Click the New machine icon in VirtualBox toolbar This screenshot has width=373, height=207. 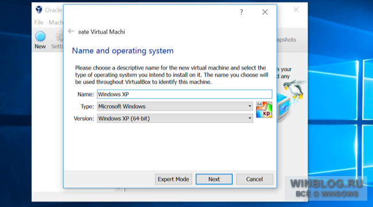(40, 36)
